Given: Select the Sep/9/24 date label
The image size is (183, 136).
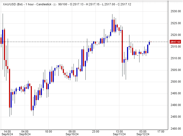Looking at the screenshot, I should 25,134.
